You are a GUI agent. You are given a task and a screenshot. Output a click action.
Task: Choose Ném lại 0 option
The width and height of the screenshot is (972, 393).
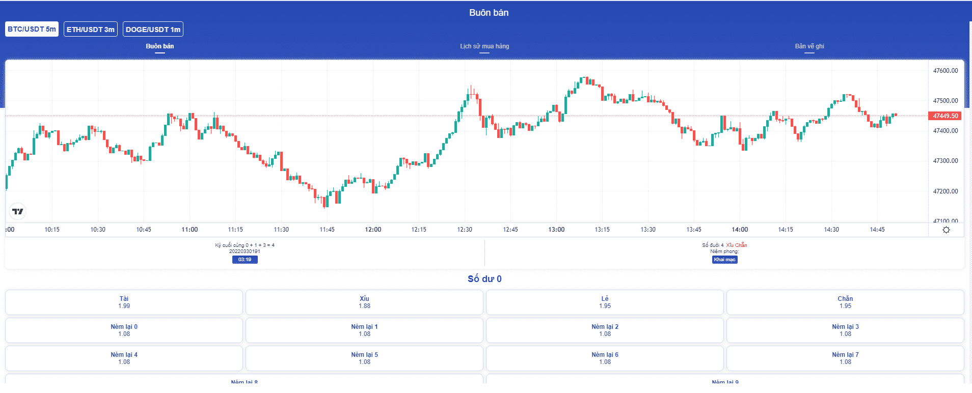[x=124, y=330]
